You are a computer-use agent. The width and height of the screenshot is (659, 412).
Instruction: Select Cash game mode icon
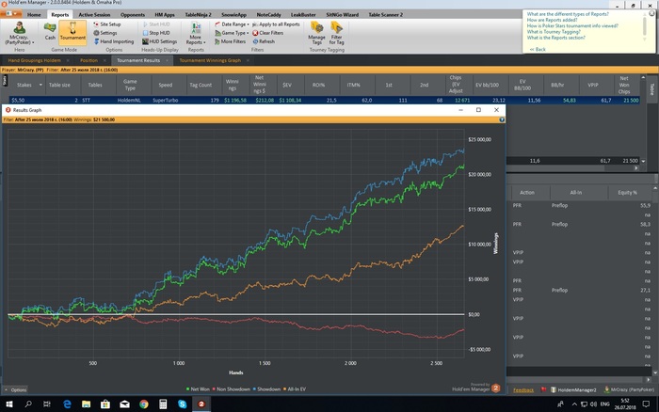[50, 31]
